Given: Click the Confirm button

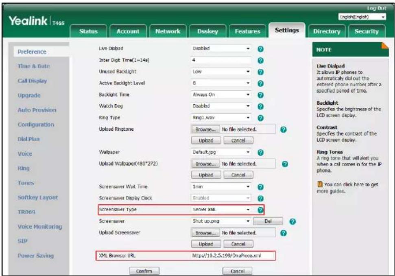Looking at the screenshot, I should click(144, 271).
